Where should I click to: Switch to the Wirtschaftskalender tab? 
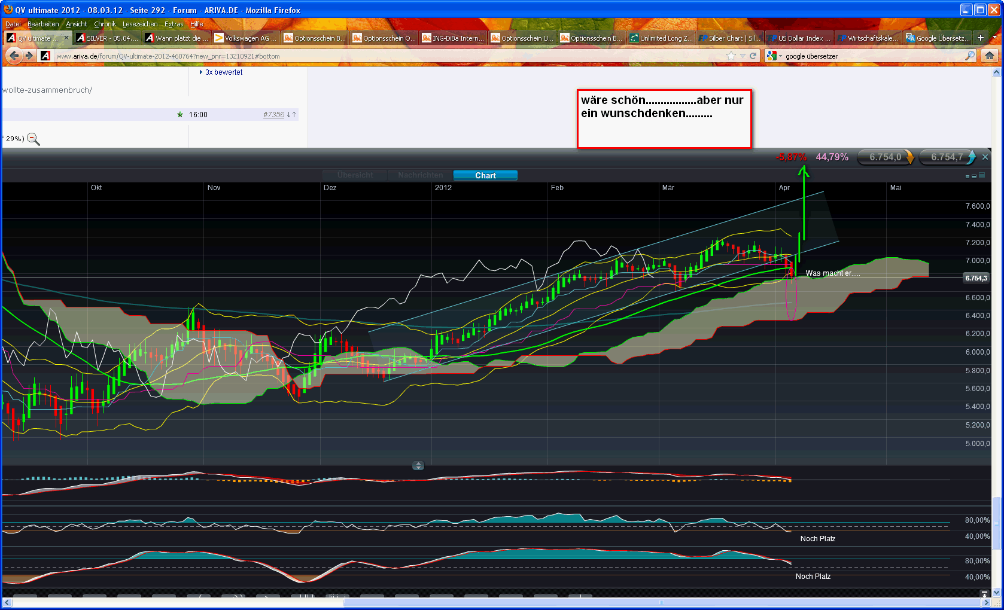(x=868, y=38)
